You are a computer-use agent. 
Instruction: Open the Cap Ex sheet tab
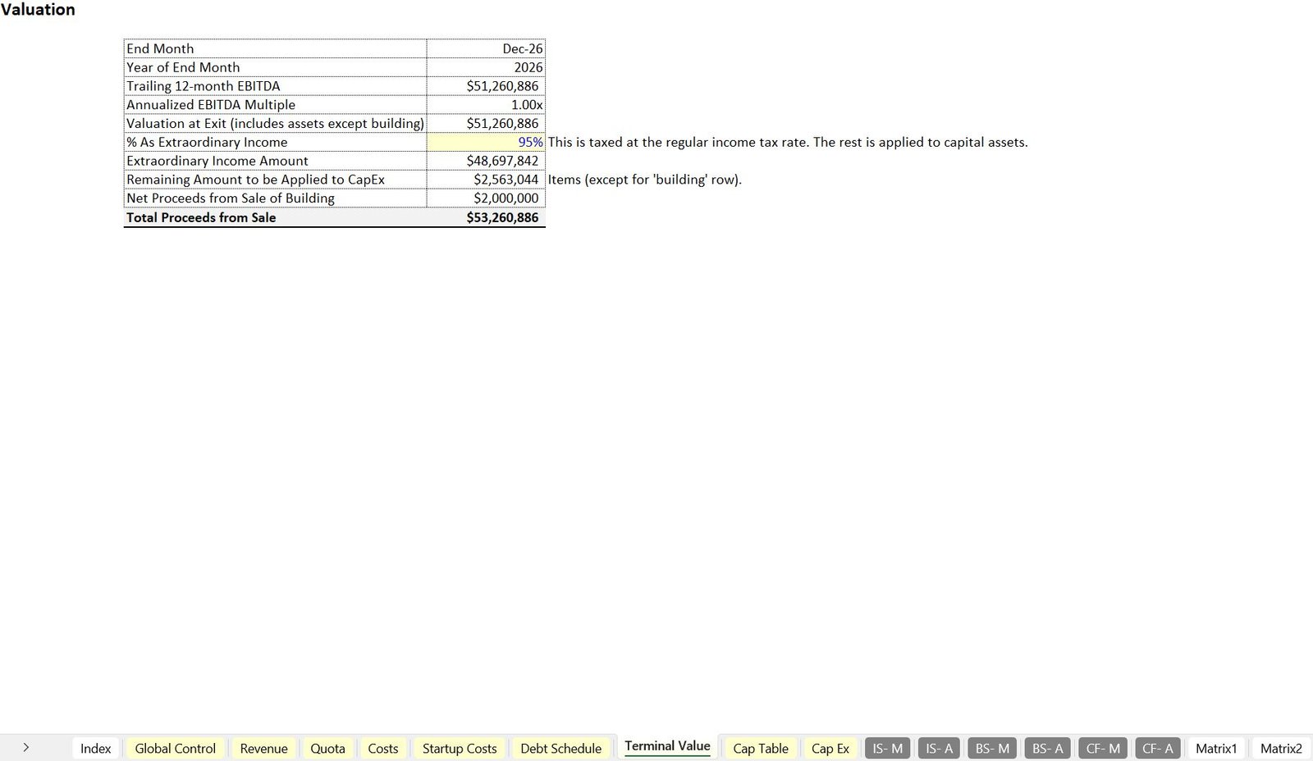click(830, 748)
